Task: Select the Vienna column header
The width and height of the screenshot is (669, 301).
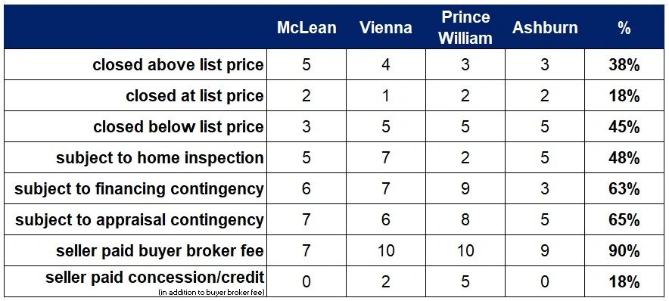Action: 386,28
